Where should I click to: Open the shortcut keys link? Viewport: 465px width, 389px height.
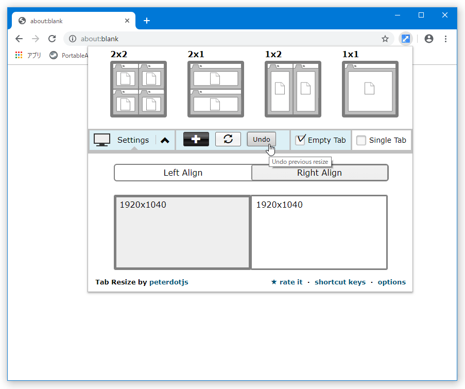(340, 282)
